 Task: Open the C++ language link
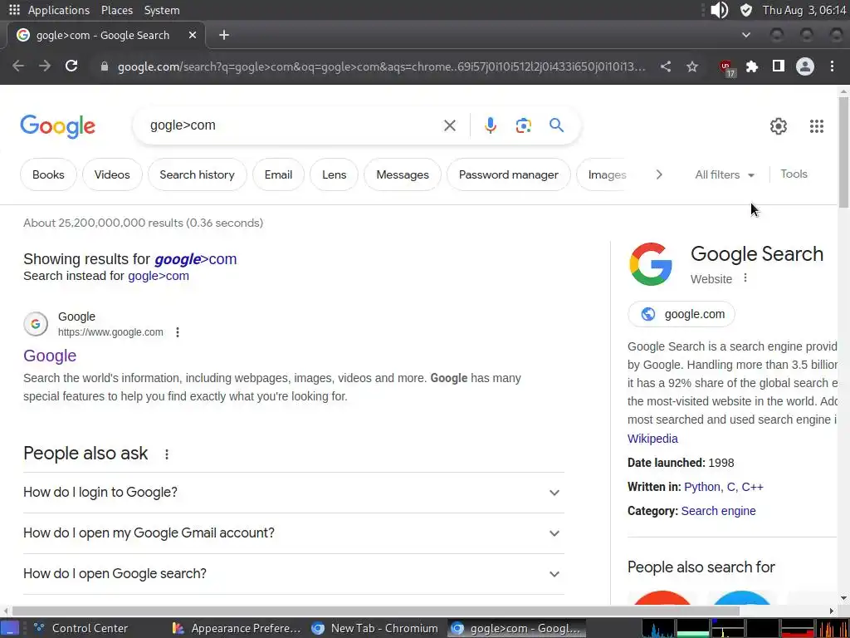pyautogui.click(x=752, y=487)
